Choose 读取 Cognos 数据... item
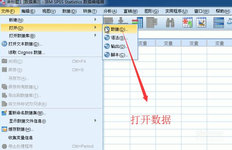The height and width of the screenshot is (150, 232). 51,52
